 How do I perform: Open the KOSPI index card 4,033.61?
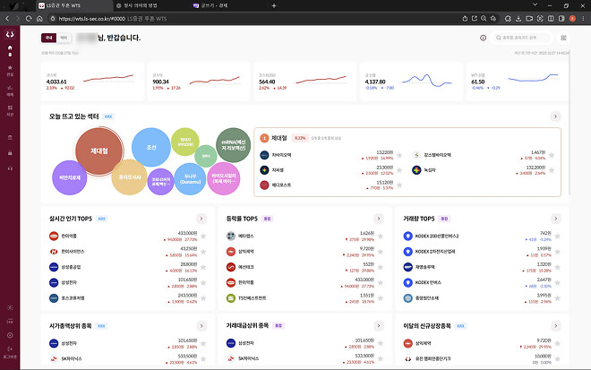tap(92, 82)
